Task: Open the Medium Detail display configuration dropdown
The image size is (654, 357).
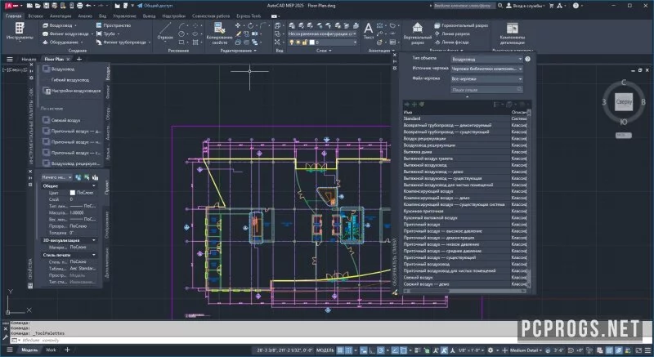Action: (526, 350)
